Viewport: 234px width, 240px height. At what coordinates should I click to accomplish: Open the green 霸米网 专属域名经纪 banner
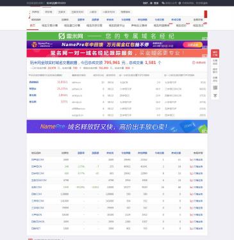pyautogui.click(x=117, y=36)
